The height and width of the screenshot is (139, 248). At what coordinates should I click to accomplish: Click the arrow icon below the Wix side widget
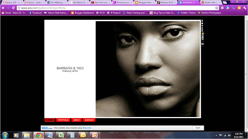pyautogui.click(x=202, y=44)
